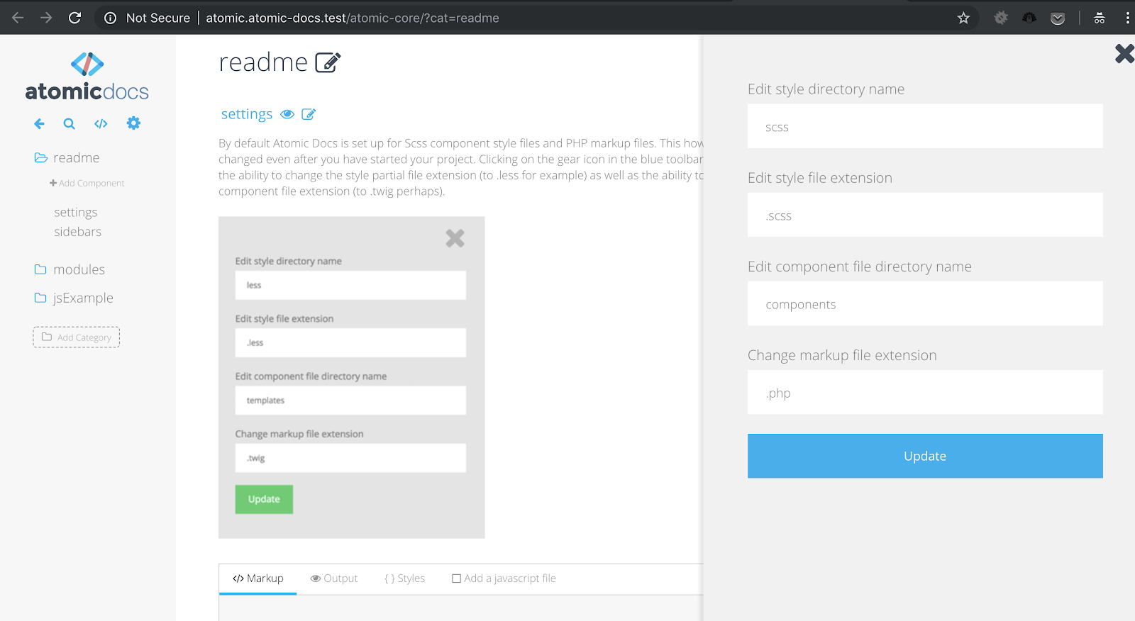Close the settings side panel
Image resolution: width=1135 pixels, height=621 pixels.
[1124, 54]
